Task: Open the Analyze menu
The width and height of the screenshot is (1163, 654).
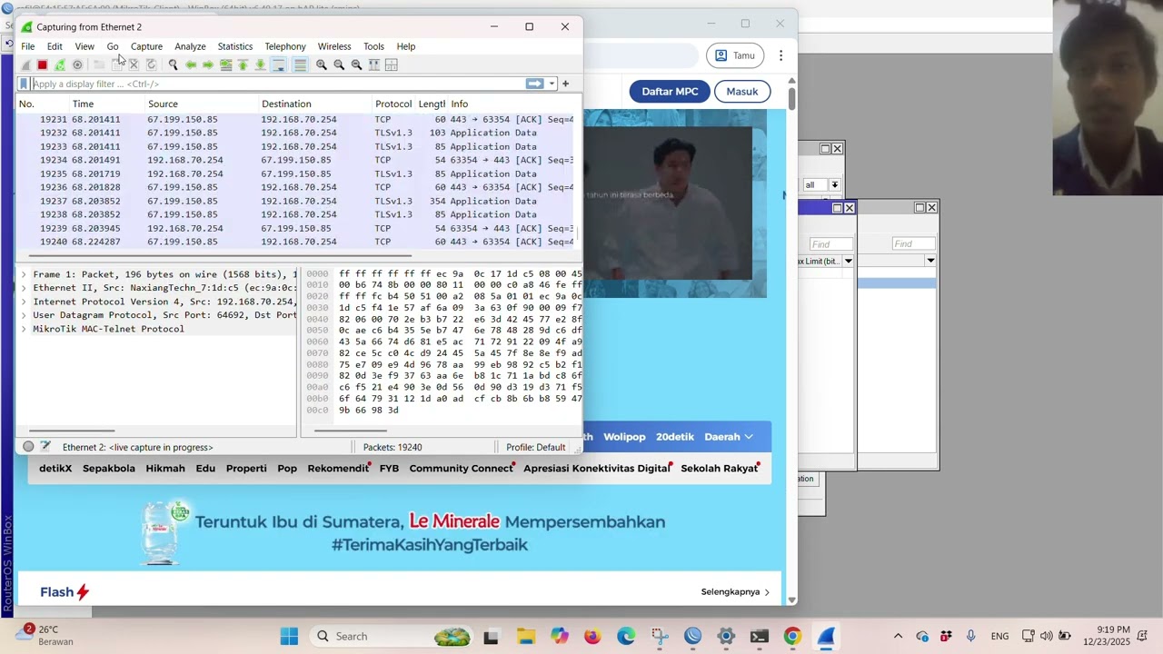Action: pos(190,46)
